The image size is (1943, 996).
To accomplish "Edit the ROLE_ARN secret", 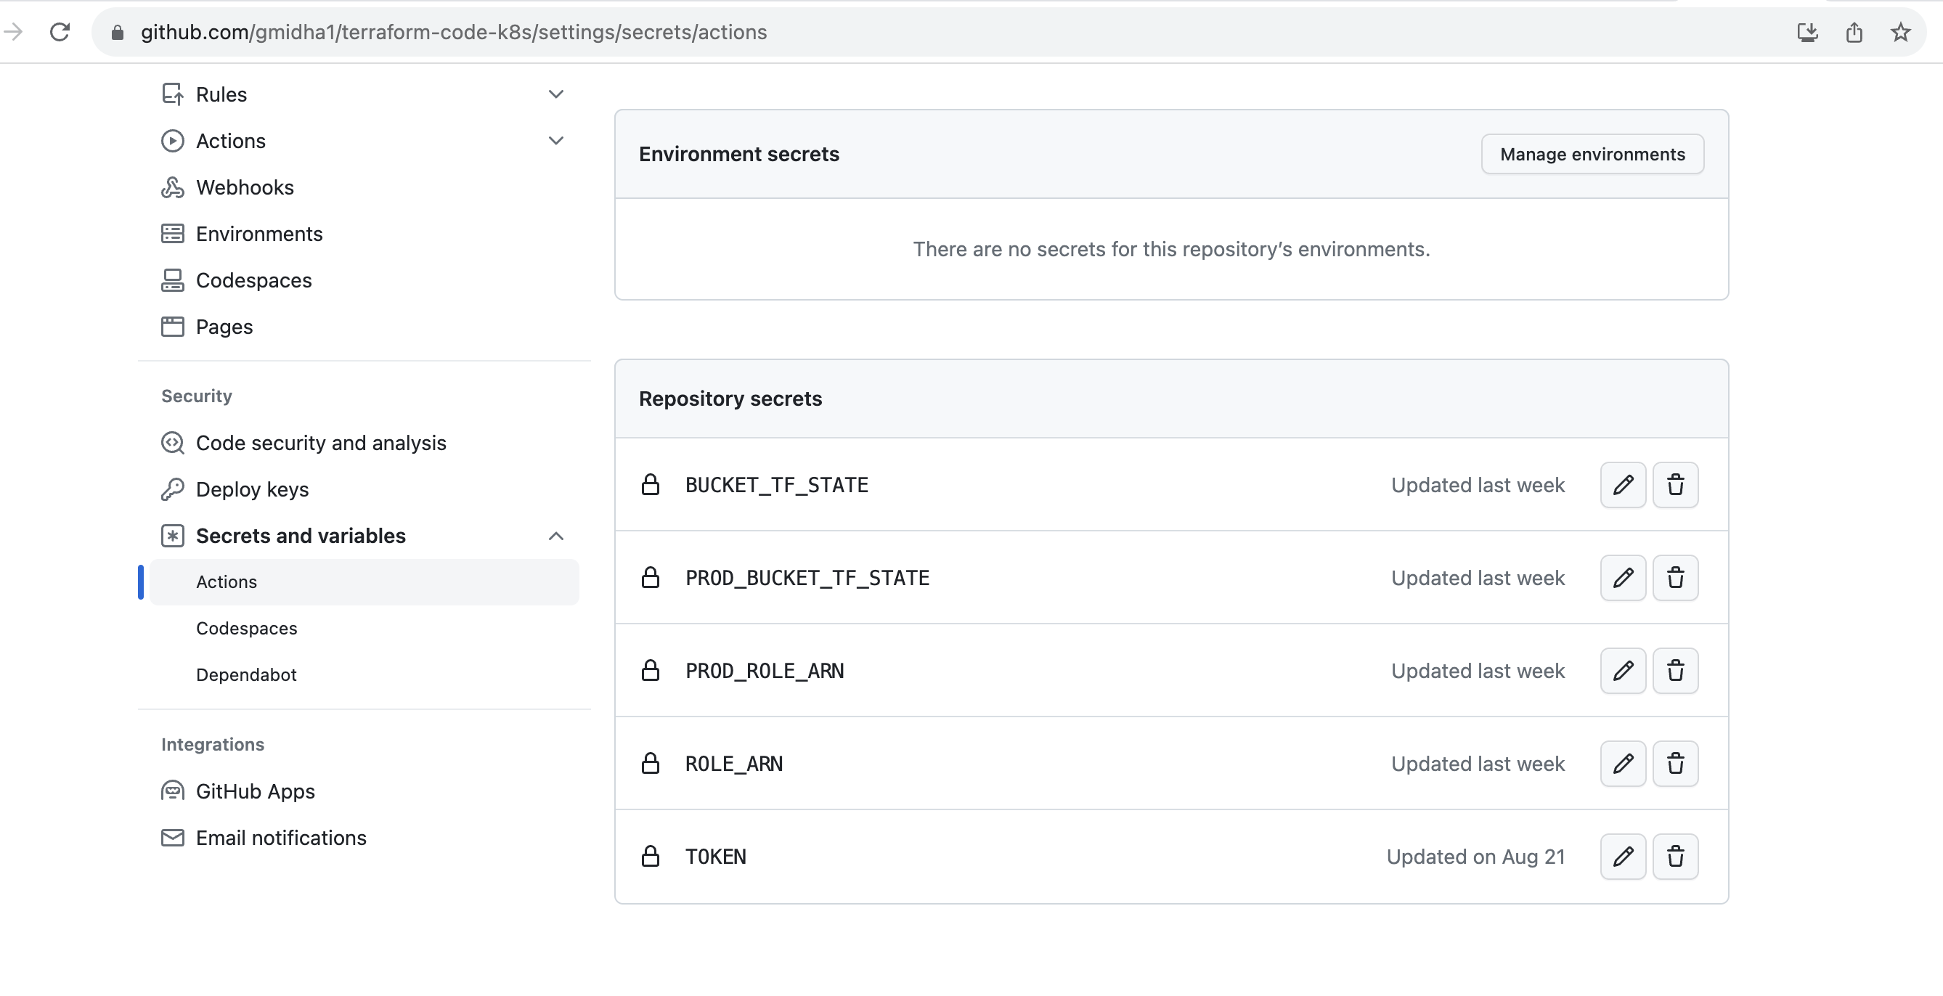I will pos(1623,764).
